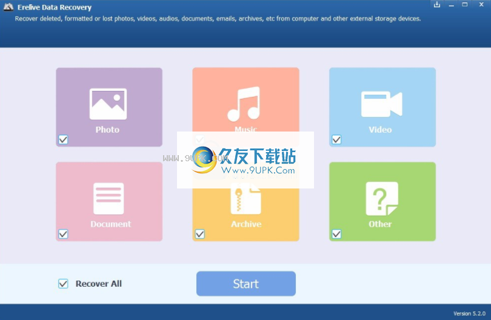The height and width of the screenshot is (320, 491).
Task: Click the Version 5.2.0 text
Action: pyautogui.click(x=469, y=313)
